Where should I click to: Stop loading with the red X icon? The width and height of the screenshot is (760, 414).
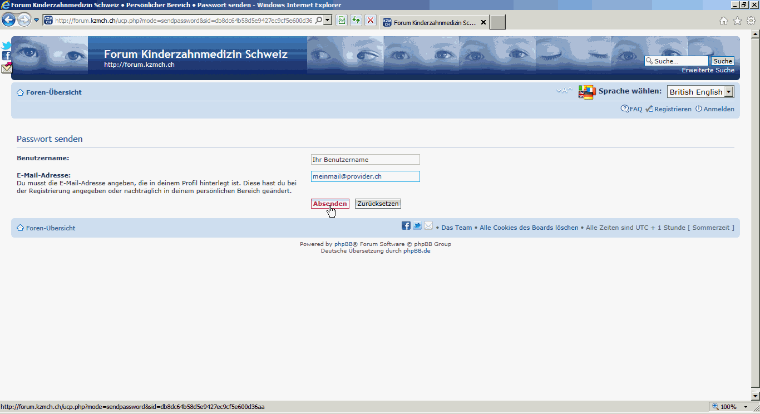[371, 21]
